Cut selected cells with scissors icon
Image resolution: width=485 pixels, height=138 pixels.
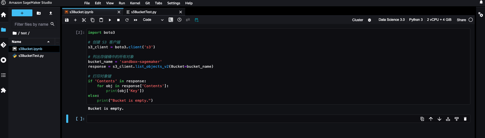[84, 20]
